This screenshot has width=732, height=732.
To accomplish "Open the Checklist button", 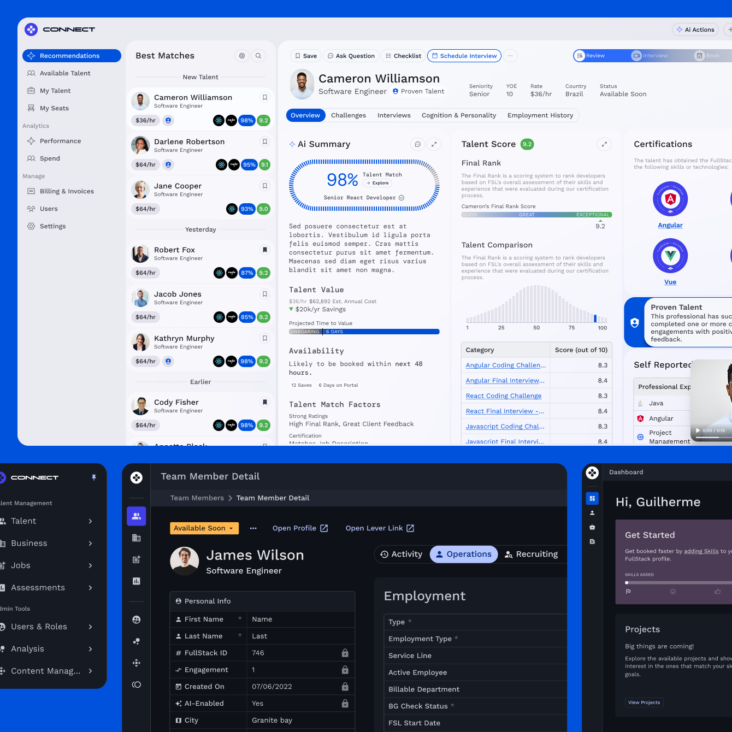I will click(403, 56).
